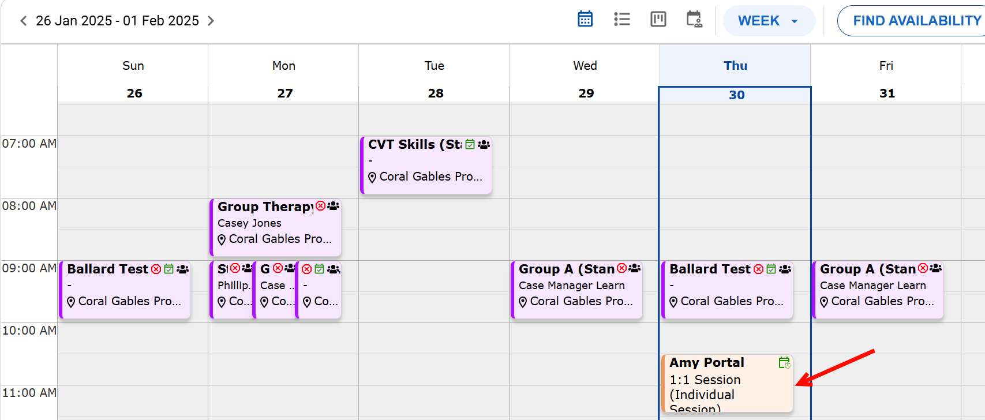The image size is (985, 420).
Task: Click the green check icon on Sunday's Ballard Test
Action: tap(169, 269)
